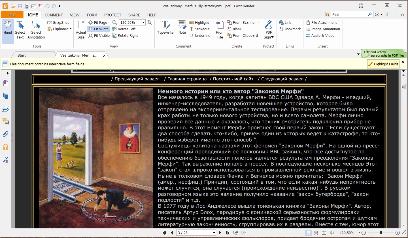408x238 pixels.
Task: Create PDF From Clipboard
Action: tap(243, 35)
